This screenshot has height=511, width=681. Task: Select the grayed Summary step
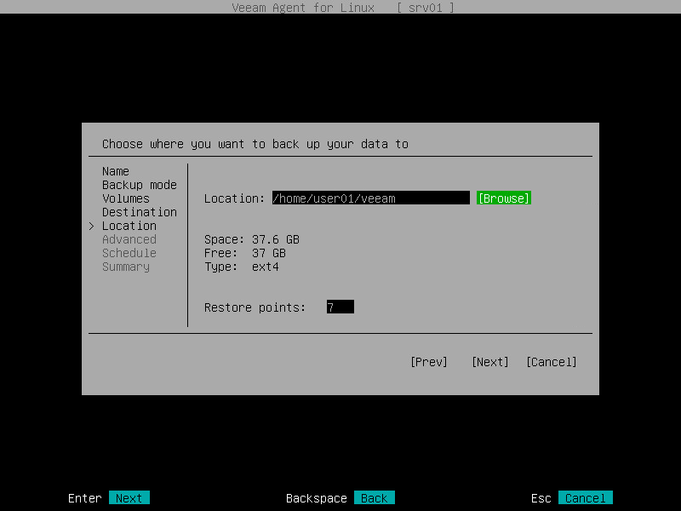tap(126, 267)
